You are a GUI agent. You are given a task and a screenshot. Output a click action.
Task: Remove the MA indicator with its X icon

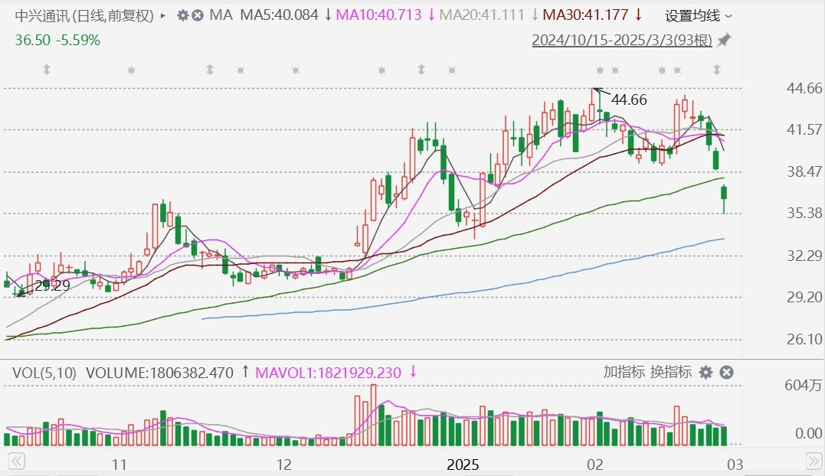pyautogui.click(x=198, y=15)
